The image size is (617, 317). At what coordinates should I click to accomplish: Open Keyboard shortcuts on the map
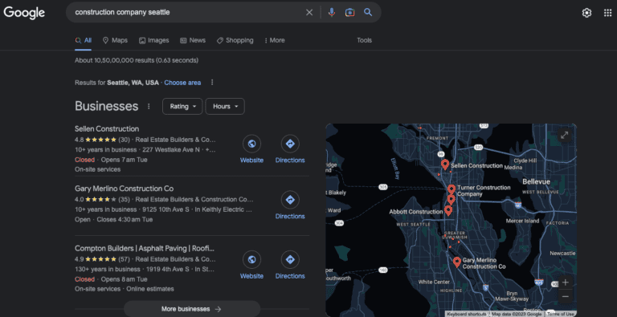click(x=467, y=314)
